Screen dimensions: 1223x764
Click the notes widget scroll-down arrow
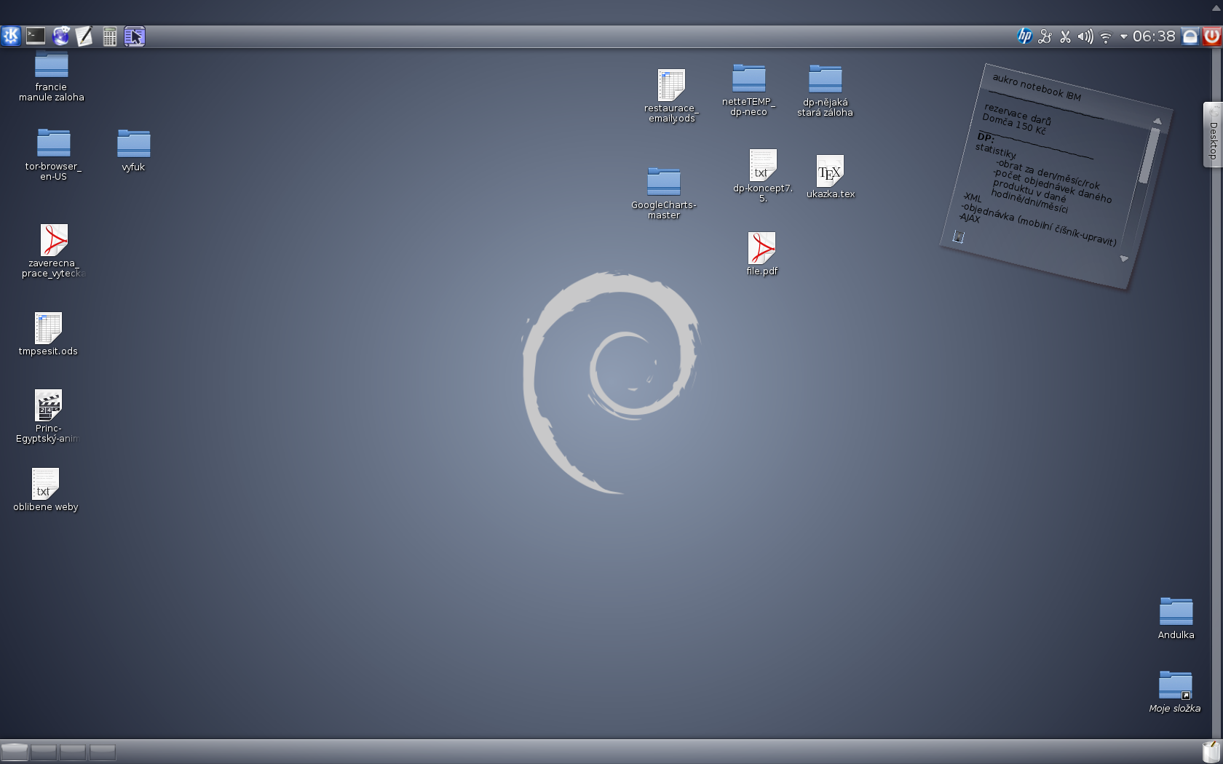tap(1124, 258)
